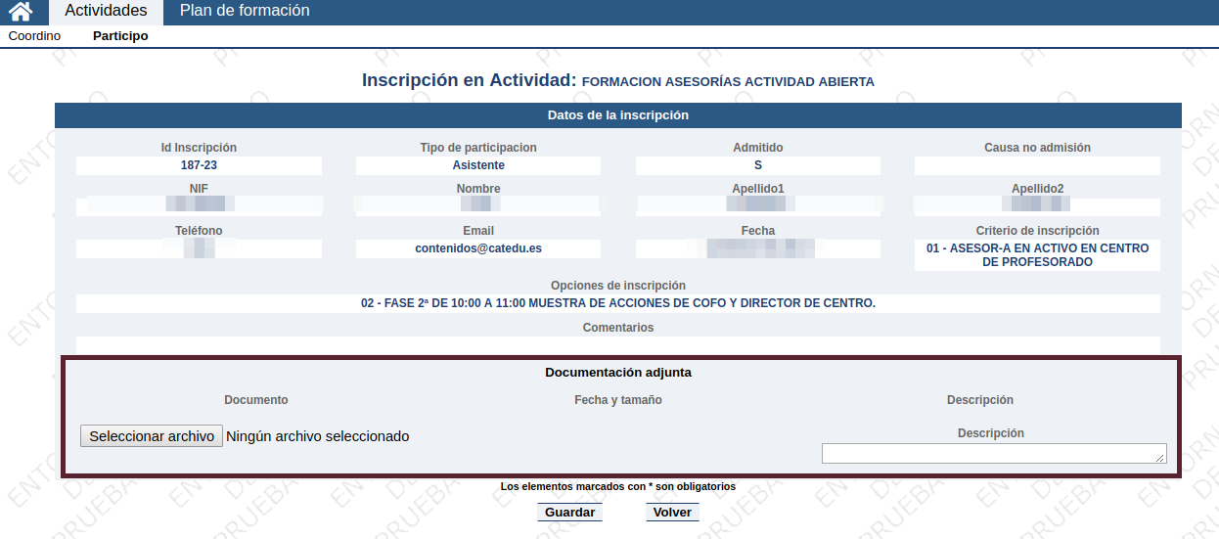Viewport: 1219px width, 539px height.
Task: Click the Documentación adjunta heading
Action: point(618,373)
